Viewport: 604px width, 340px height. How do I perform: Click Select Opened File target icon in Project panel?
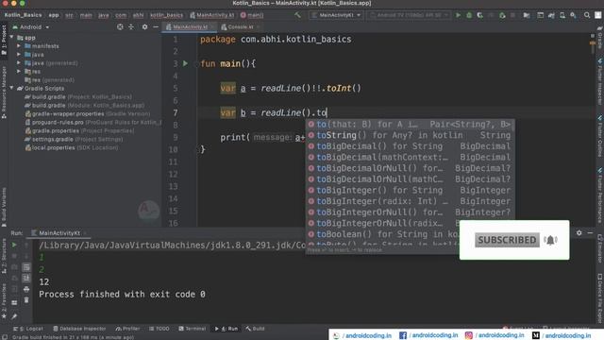tap(120, 27)
